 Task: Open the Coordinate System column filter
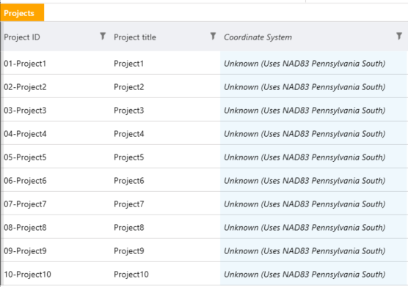pyautogui.click(x=399, y=36)
